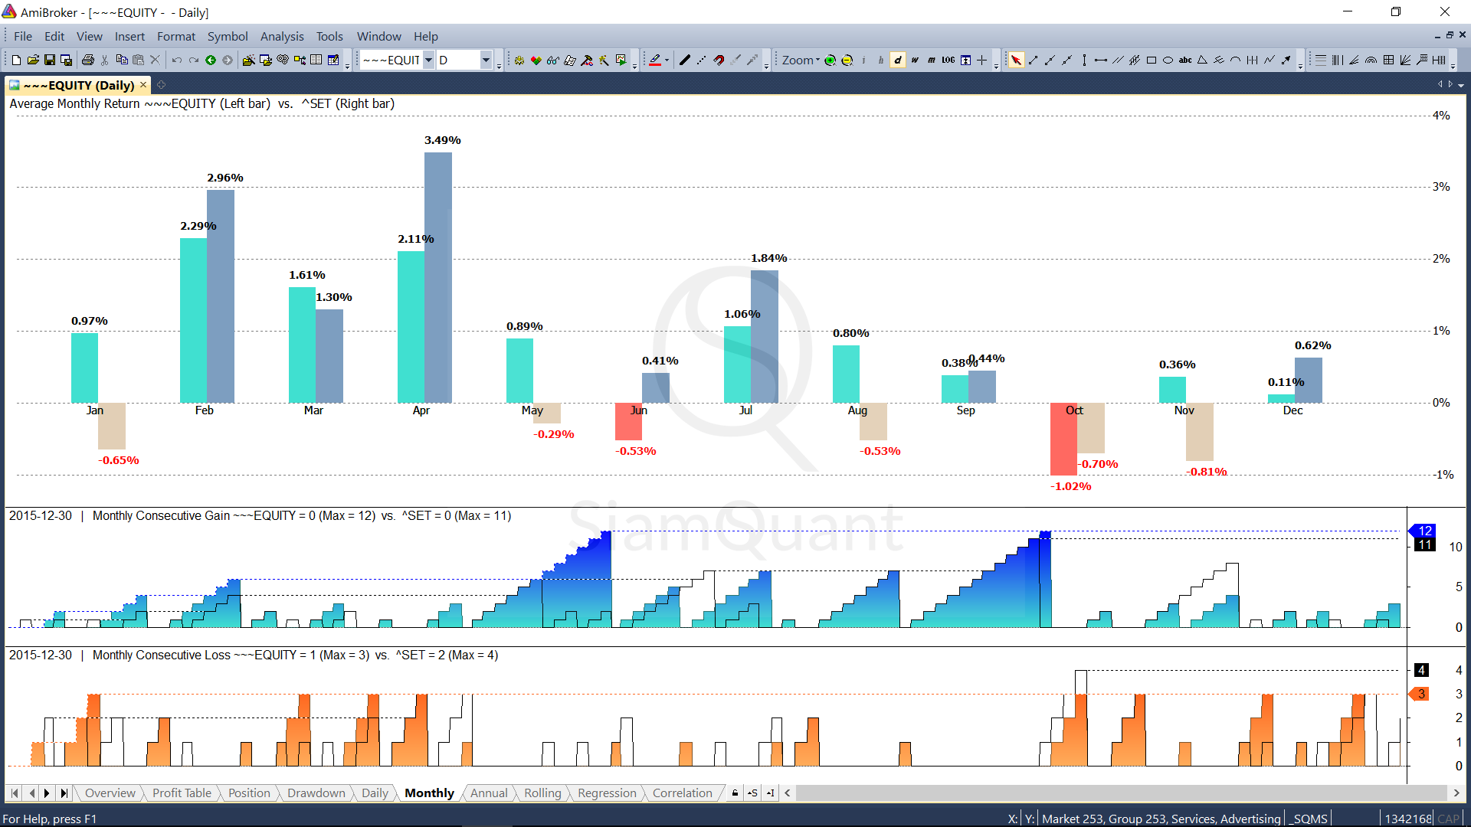Expand the Zoom dropdown menu
The width and height of the screenshot is (1471, 827).
(817, 60)
